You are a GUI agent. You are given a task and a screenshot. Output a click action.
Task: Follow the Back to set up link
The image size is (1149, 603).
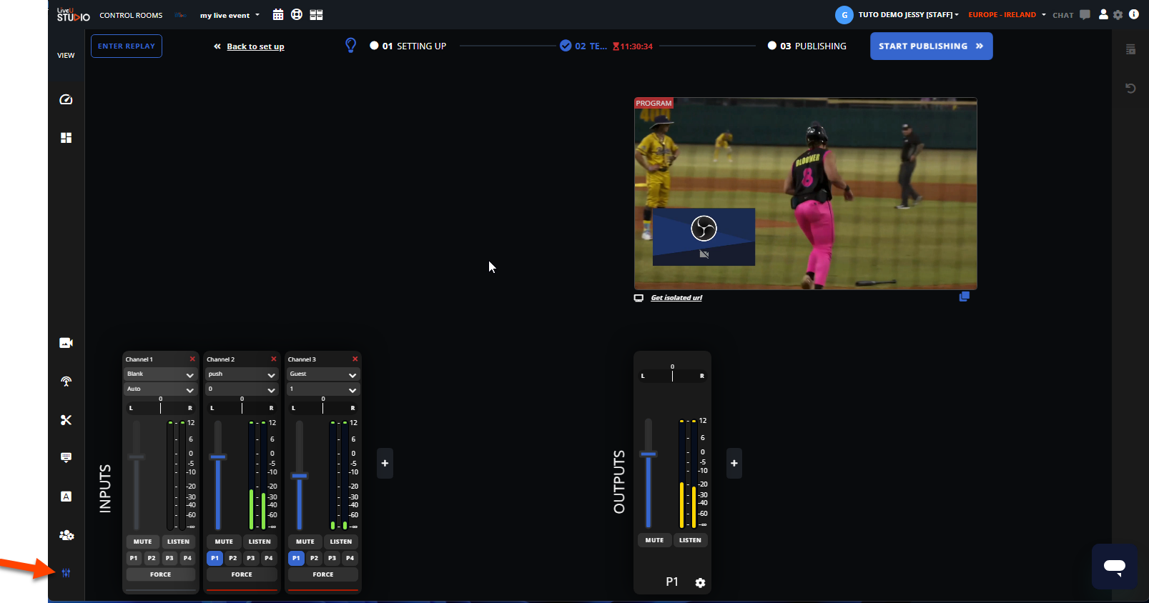[255, 46]
